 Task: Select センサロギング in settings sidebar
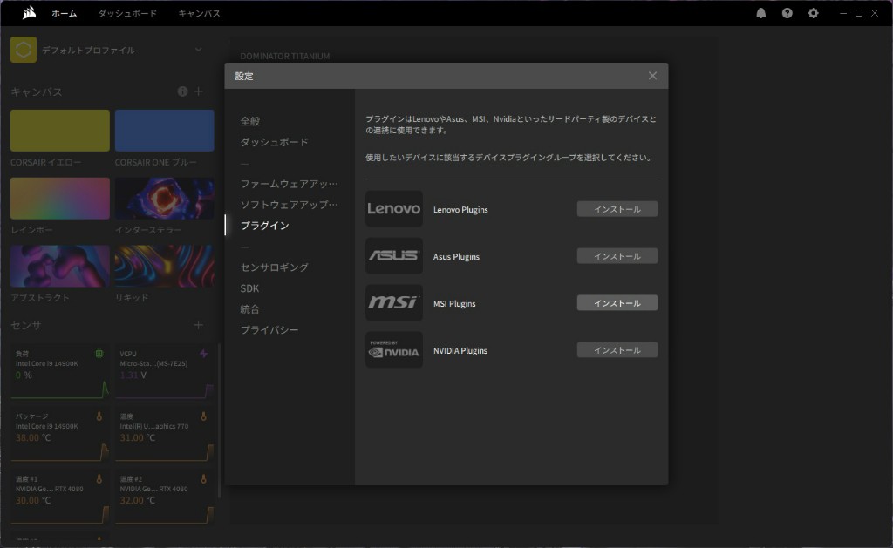tap(275, 267)
